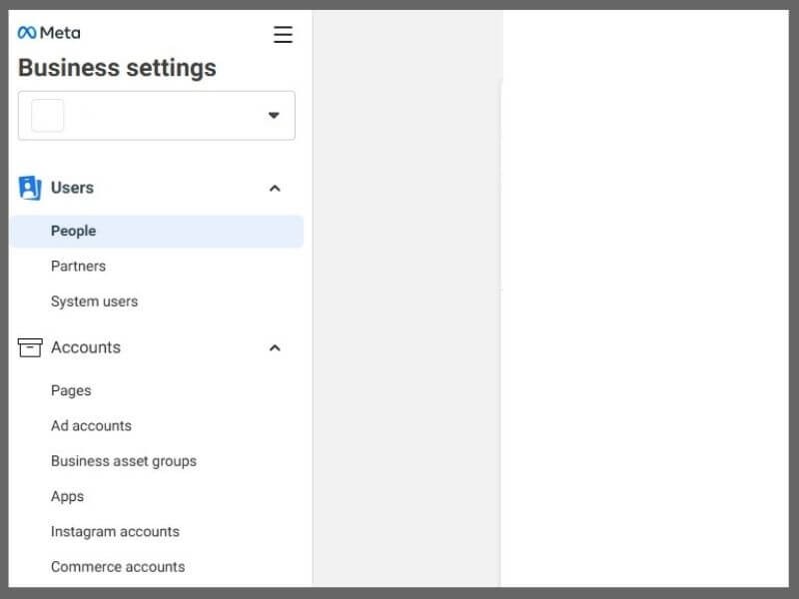Click the Users section heading
Screen dimensions: 799x599
point(72,188)
